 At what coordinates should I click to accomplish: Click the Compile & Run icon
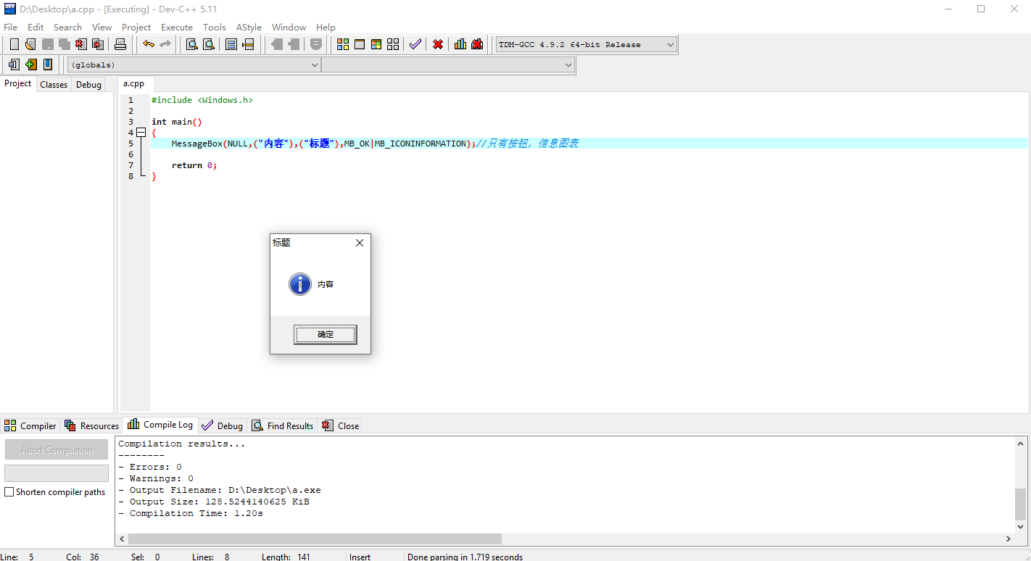[376, 44]
